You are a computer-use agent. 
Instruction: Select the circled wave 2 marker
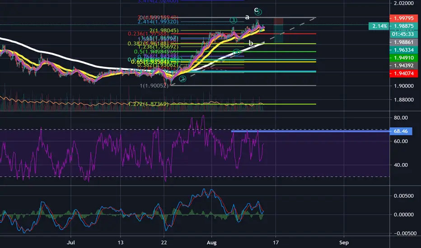182,79
